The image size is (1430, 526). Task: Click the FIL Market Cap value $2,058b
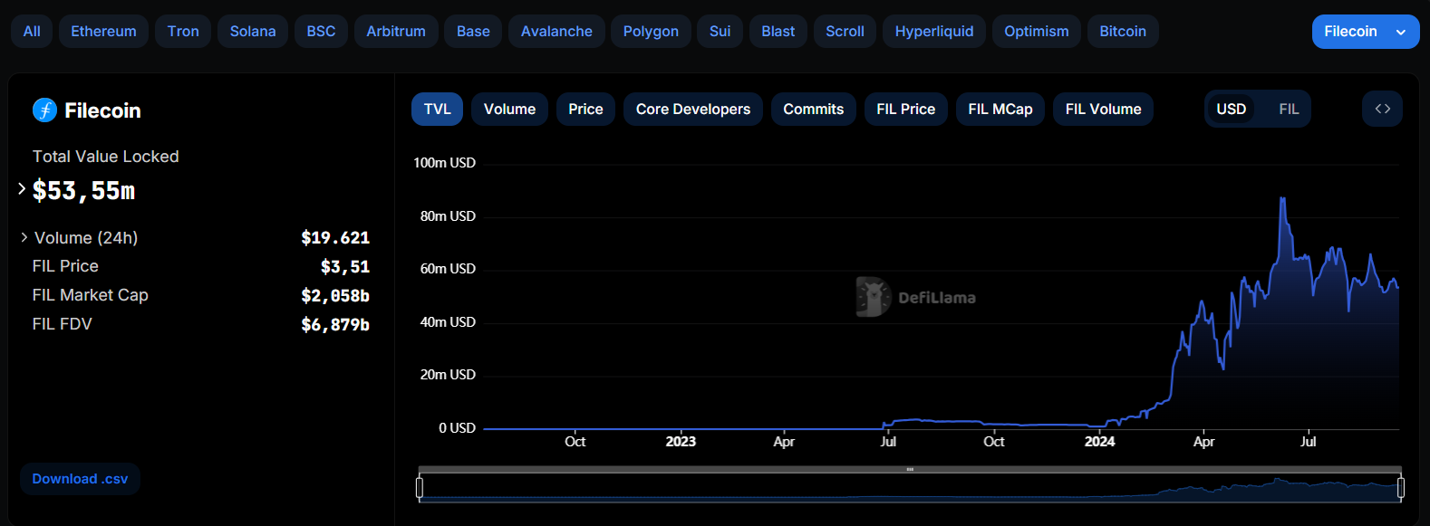335,296
